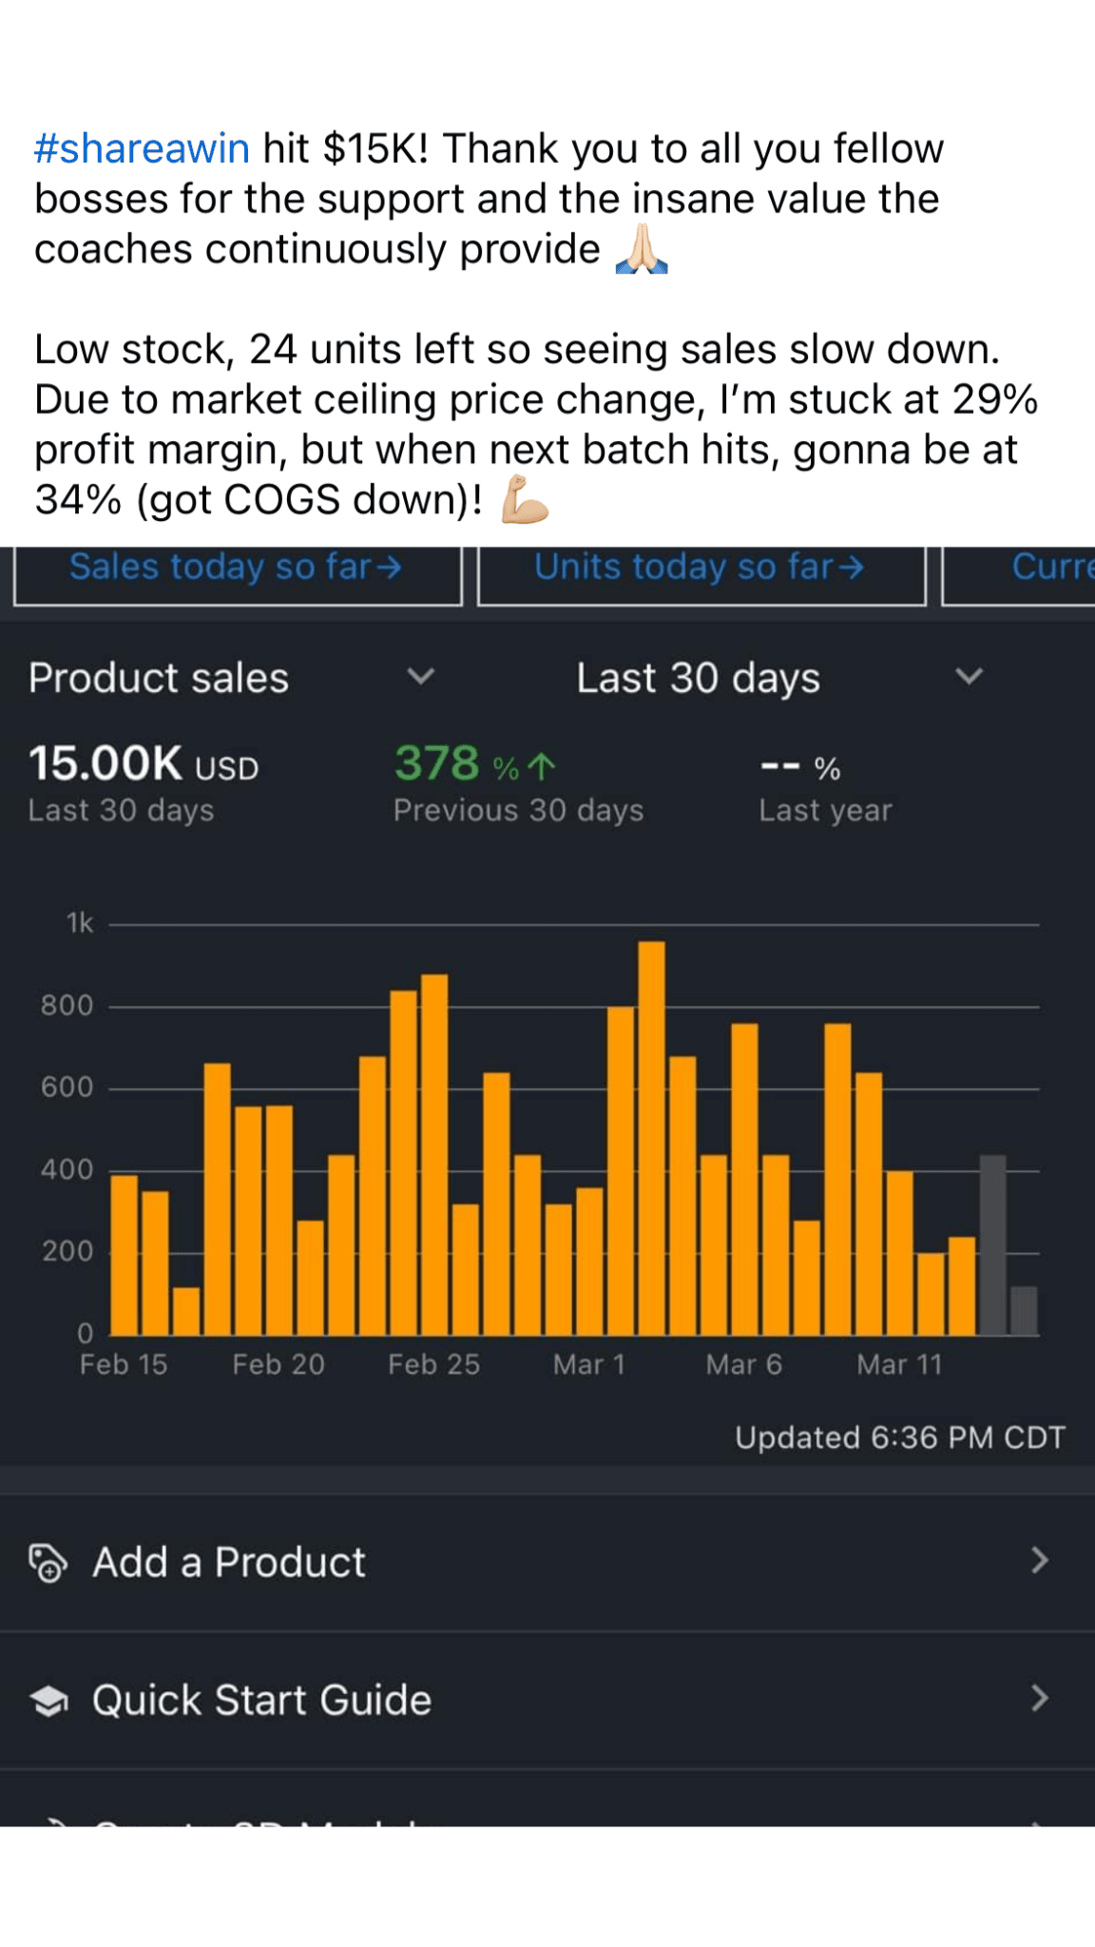The height and width of the screenshot is (1947, 1095).
Task: Click the Add a Product tag icon
Action: [48, 1562]
